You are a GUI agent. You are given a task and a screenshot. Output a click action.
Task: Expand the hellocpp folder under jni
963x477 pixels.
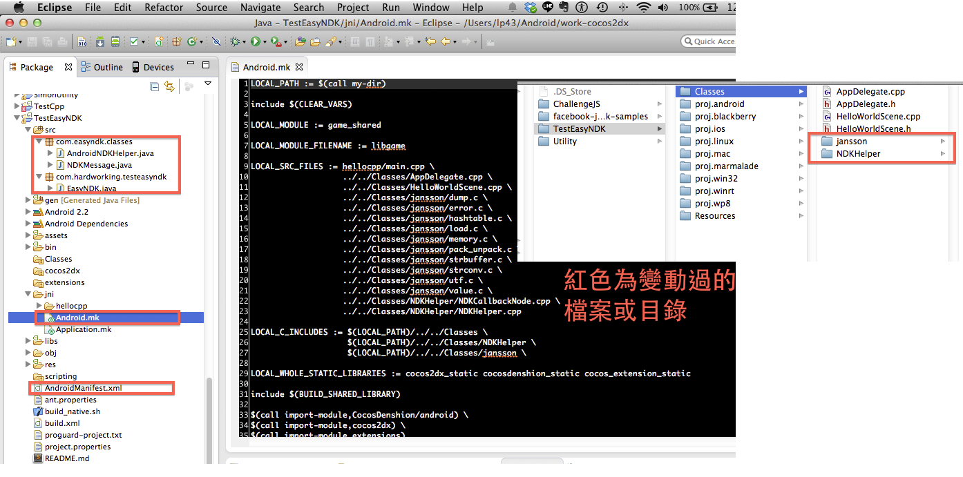point(39,306)
